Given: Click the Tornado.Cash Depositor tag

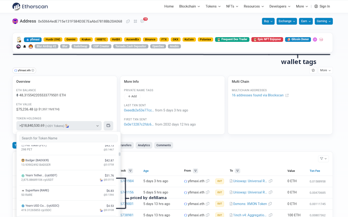Looking at the screenshot, I should [x=131, y=46].
